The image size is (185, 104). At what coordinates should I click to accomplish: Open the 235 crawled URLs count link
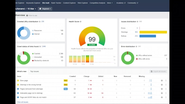(x=43, y=21)
